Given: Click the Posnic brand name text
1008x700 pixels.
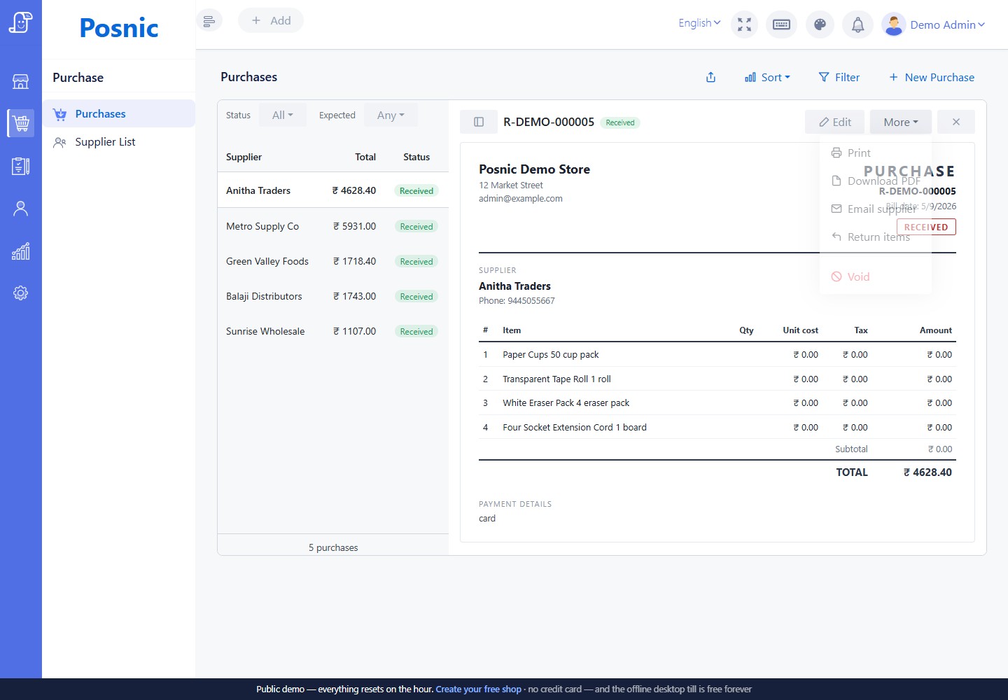Looking at the screenshot, I should (x=119, y=28).
